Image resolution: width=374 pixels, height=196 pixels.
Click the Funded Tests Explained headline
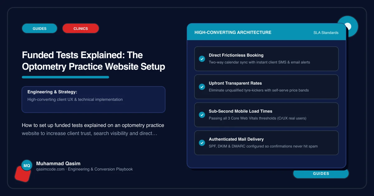tap(93, 61)
